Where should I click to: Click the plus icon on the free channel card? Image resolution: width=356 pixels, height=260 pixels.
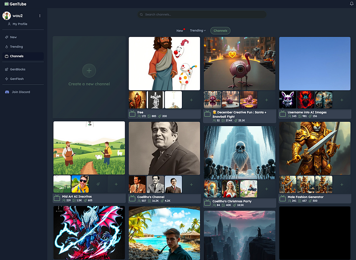pyautogui.click(x=192, y=100)
